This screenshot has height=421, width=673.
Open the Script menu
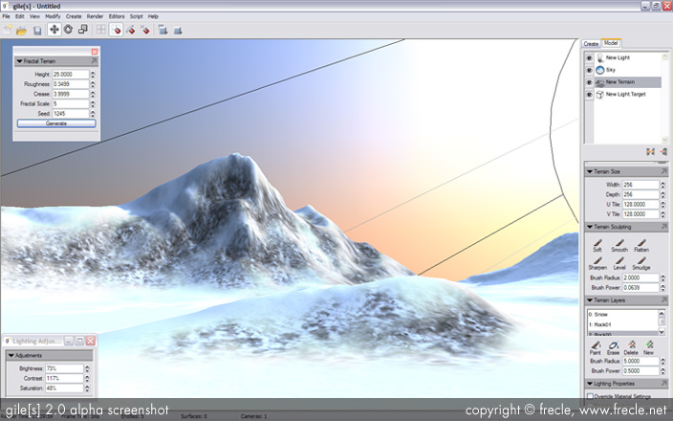137,16
